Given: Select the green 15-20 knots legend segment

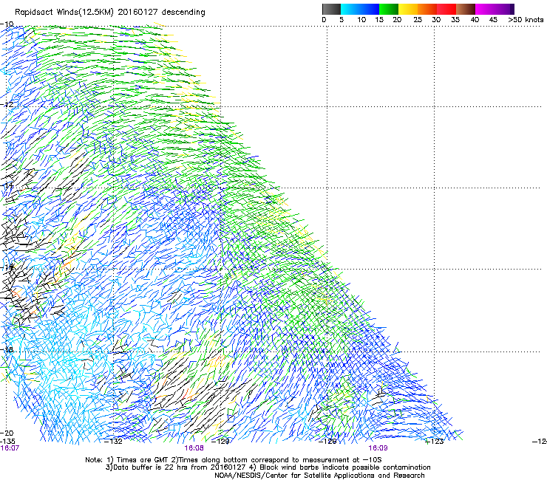Looking at the screenshot, I should [x=389, y=9].
